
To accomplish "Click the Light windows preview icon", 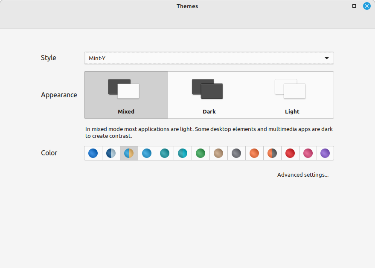I will (x=292, y=89).
